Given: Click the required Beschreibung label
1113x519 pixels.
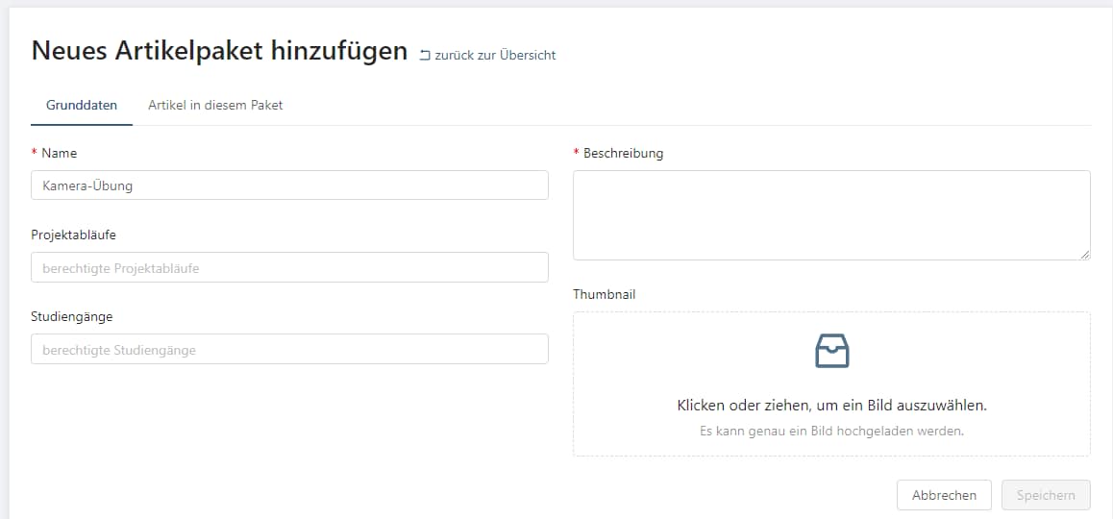Looking at the screenshot, I should [623, 154].
